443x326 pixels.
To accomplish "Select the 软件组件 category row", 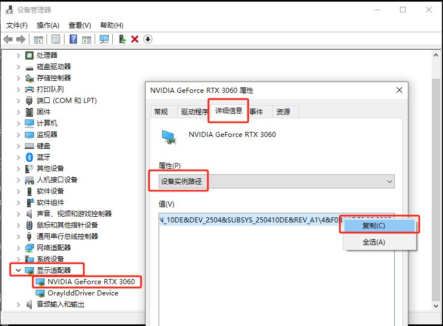I will tap(50, 203).
